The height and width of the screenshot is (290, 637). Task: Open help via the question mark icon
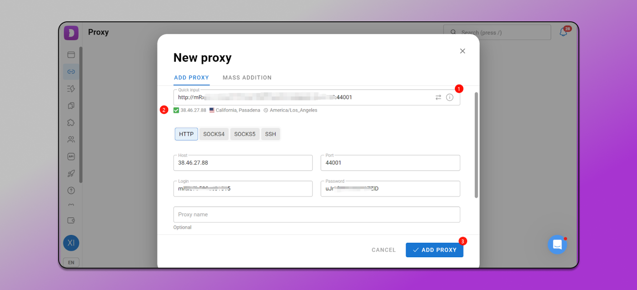71,190
